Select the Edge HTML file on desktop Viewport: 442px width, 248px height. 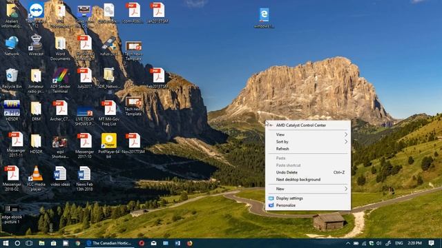tap(264, 18)
